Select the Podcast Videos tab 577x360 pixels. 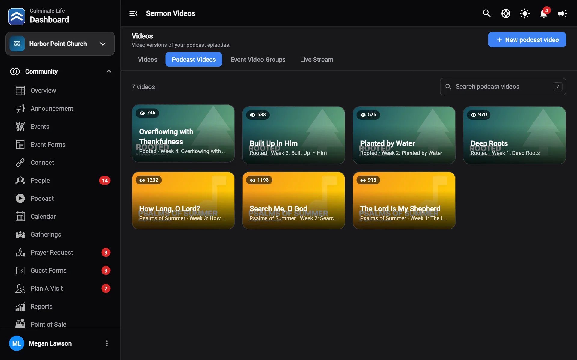pyautogui.click(x=194, y=60)
